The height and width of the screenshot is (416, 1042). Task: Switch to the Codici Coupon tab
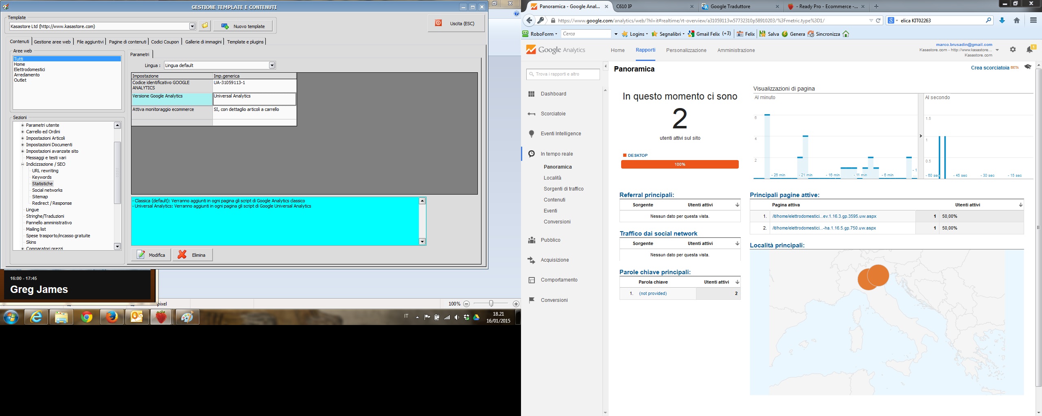pos(165,42)
